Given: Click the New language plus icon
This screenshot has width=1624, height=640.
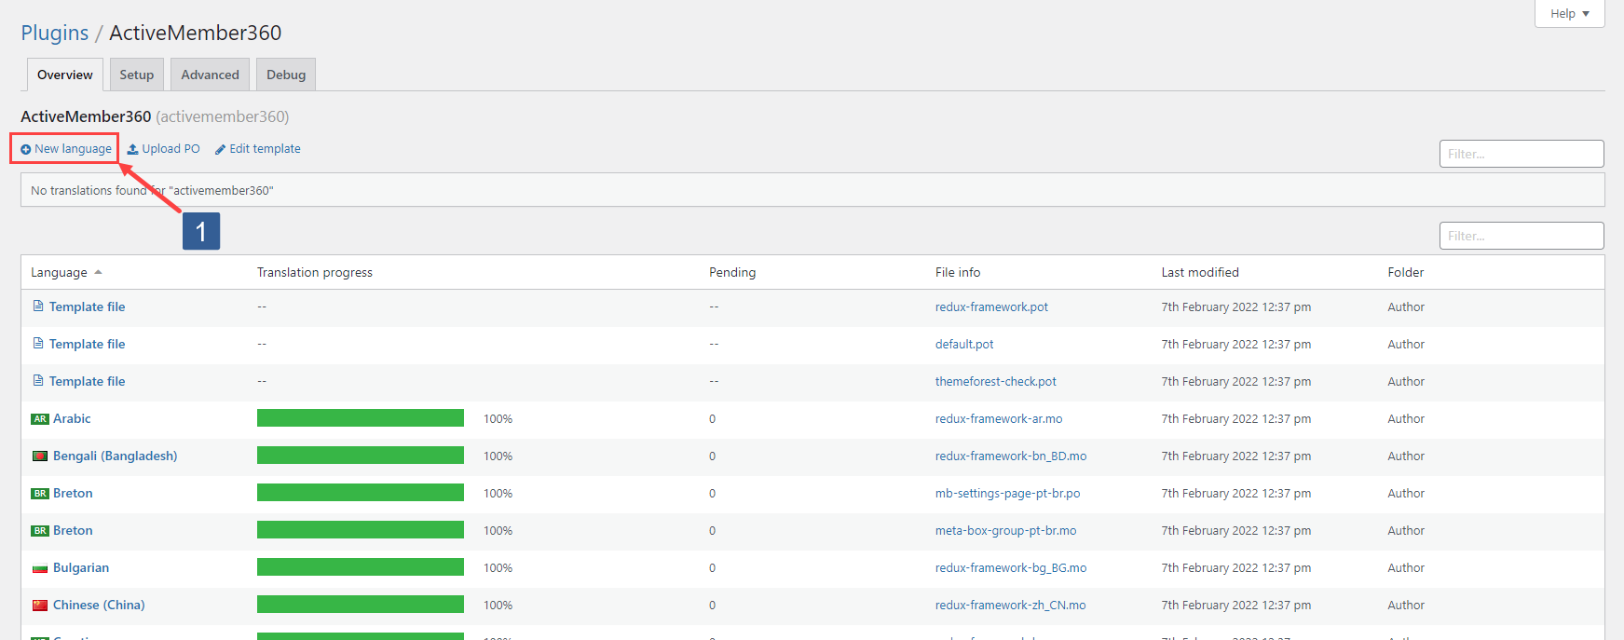Looking at the screenshot, I should pyautogui.click(x=26, y=149).
